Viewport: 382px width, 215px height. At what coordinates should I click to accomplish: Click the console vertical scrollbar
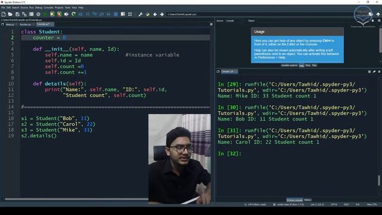(x=379, y=180)
